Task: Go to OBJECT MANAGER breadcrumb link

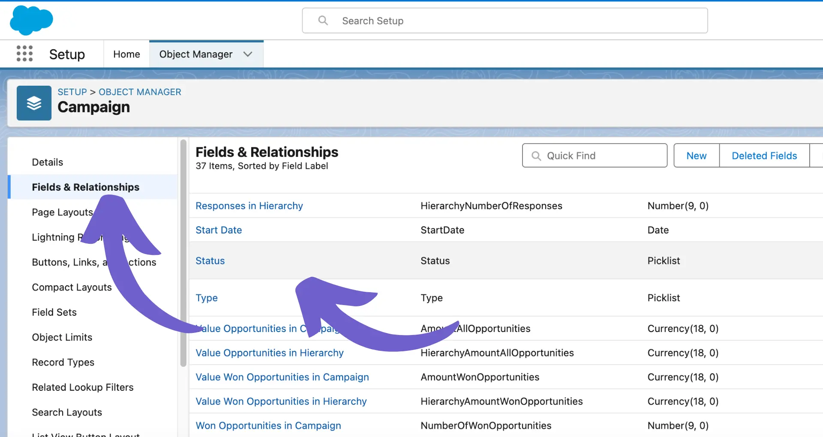Action: [x=140, y=92]
